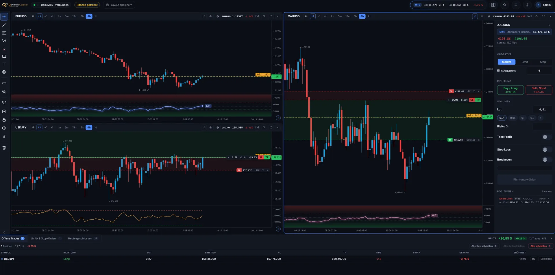Open the XAUUSD indicators menu
The width and height of the screenshot is (555, 275).
(x=529, y=16)
